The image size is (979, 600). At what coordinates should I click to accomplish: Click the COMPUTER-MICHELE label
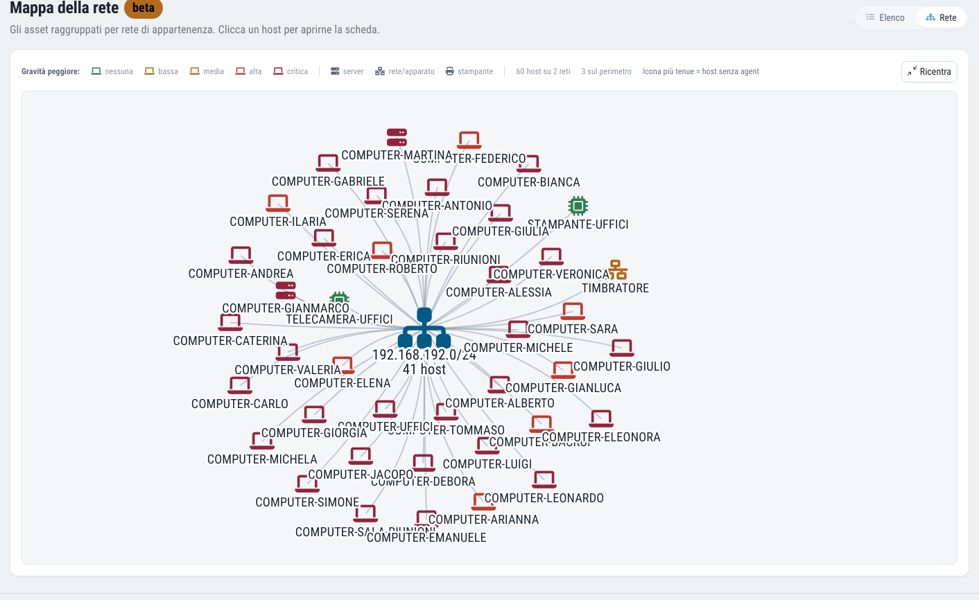pyautogui.click(x=519, y=348)
